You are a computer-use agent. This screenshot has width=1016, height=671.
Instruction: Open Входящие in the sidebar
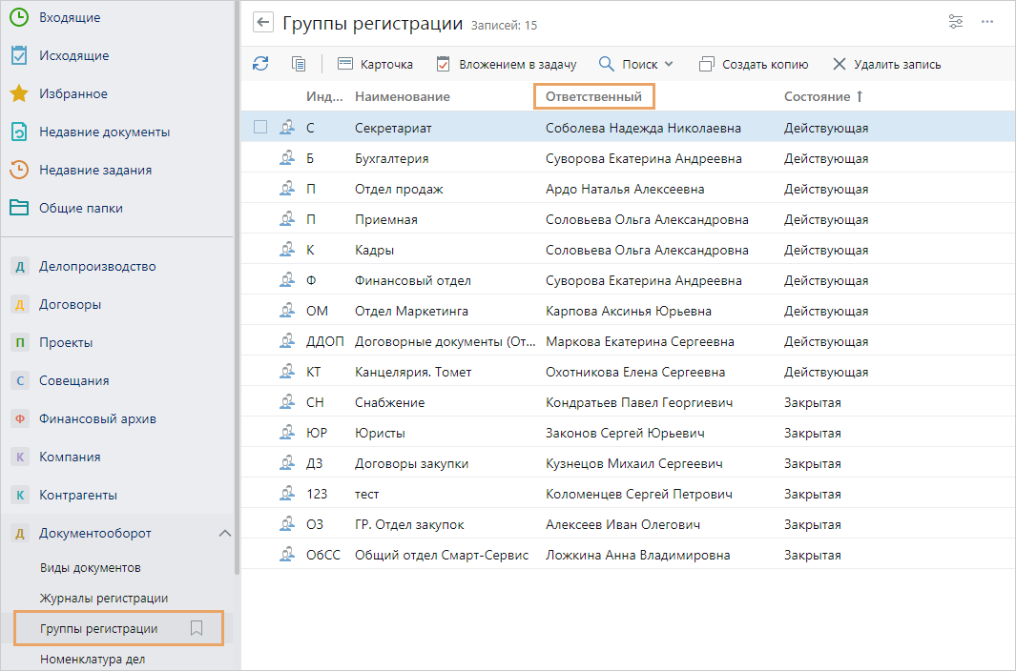[x=69, y=17]
